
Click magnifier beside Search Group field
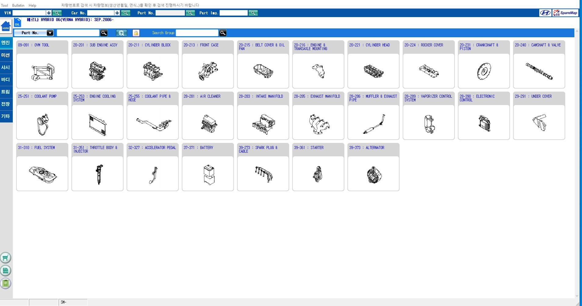[223, 33]
